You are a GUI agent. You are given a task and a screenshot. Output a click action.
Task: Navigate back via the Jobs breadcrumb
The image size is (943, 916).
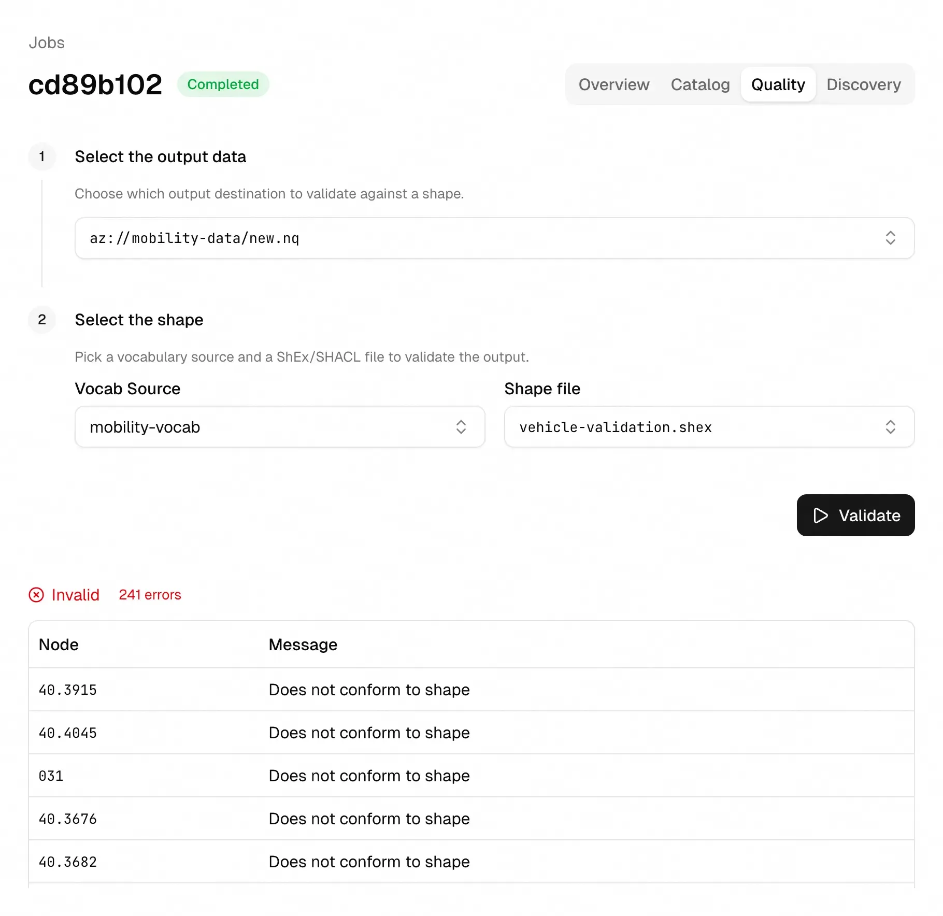(x=47, y=42)
